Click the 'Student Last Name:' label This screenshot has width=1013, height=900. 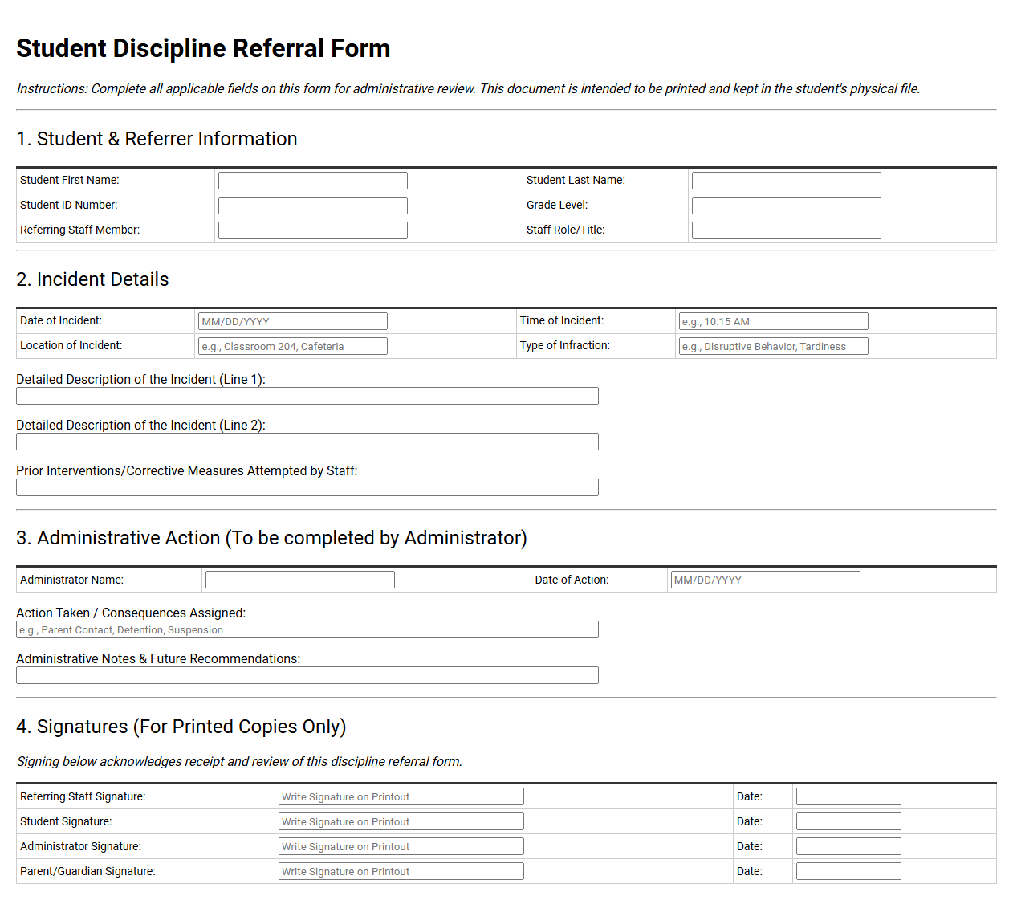576,180
